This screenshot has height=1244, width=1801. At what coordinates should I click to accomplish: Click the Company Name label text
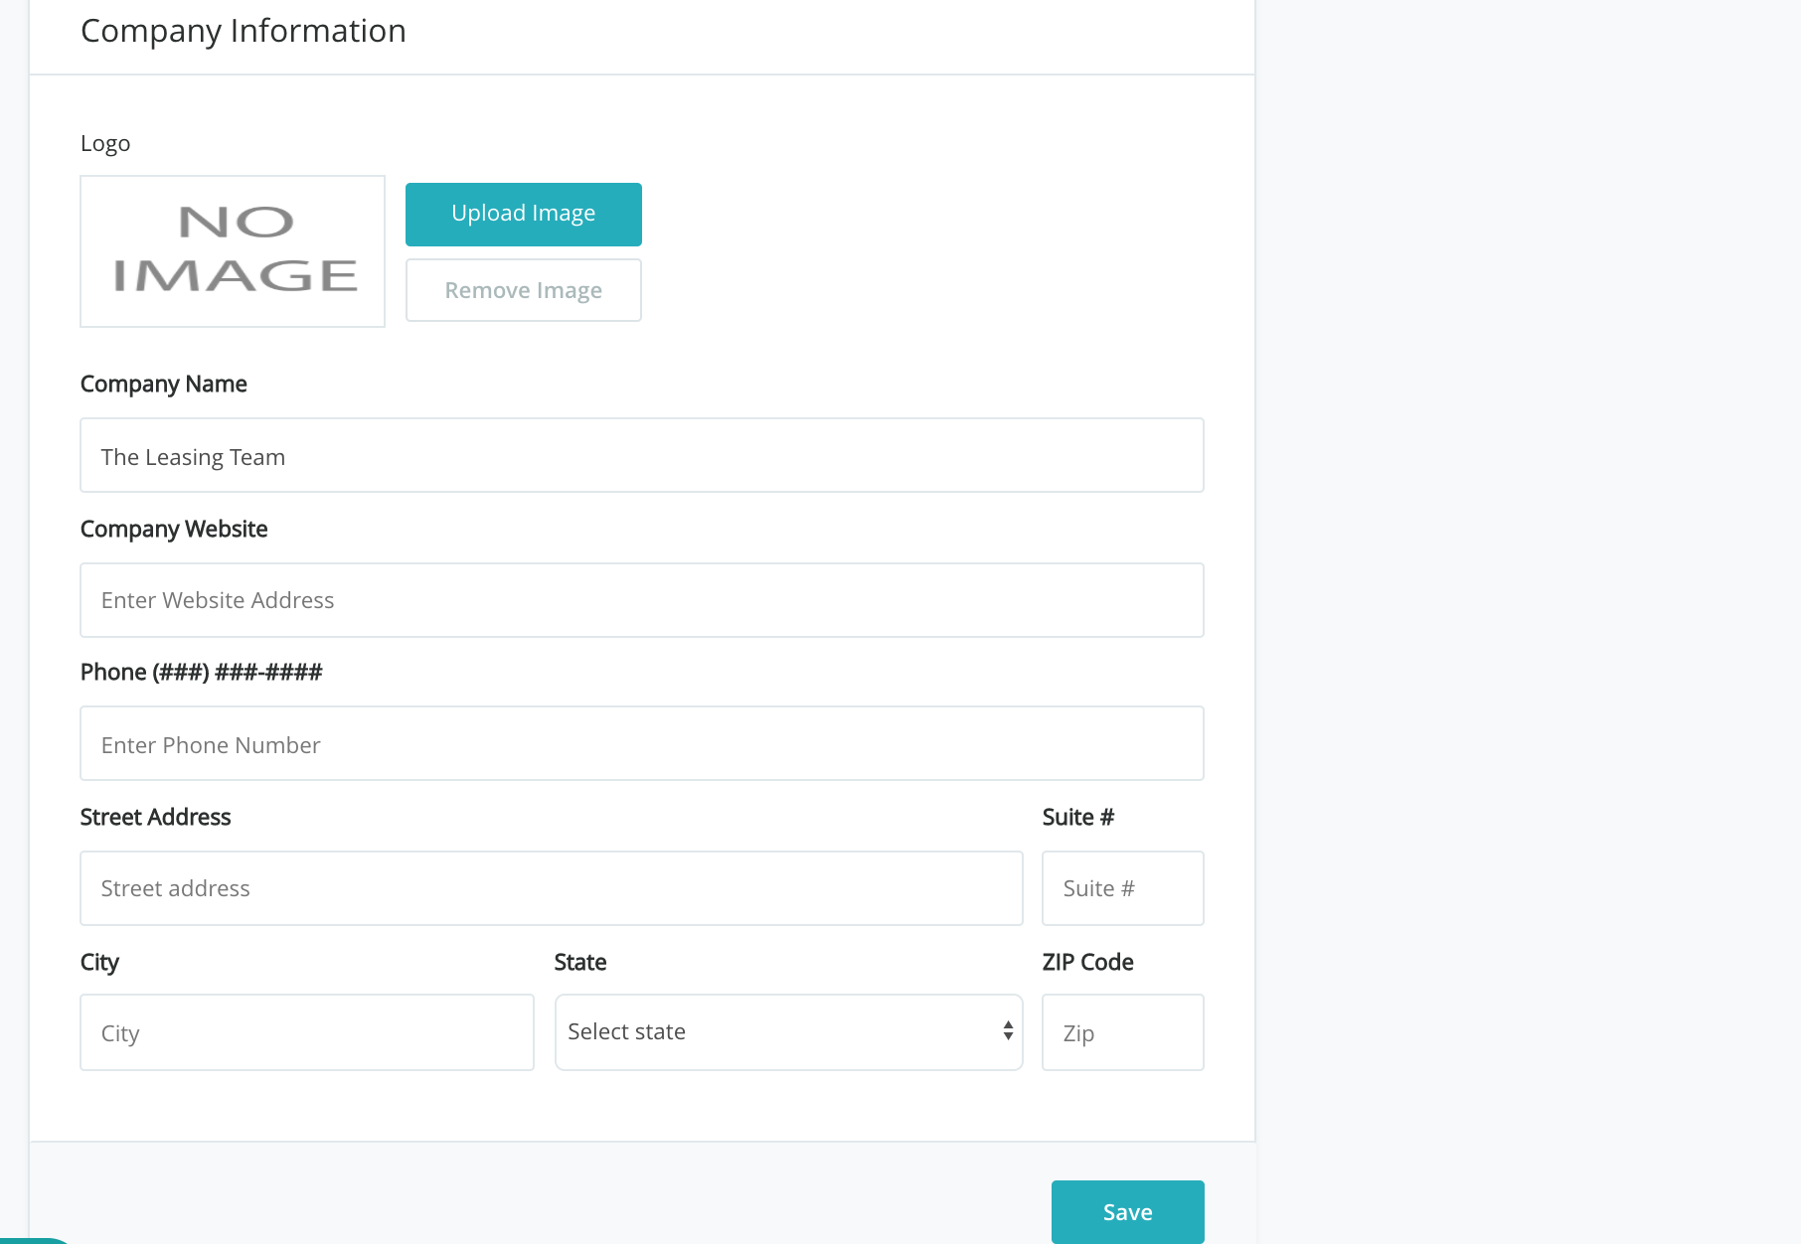(164, 385)
